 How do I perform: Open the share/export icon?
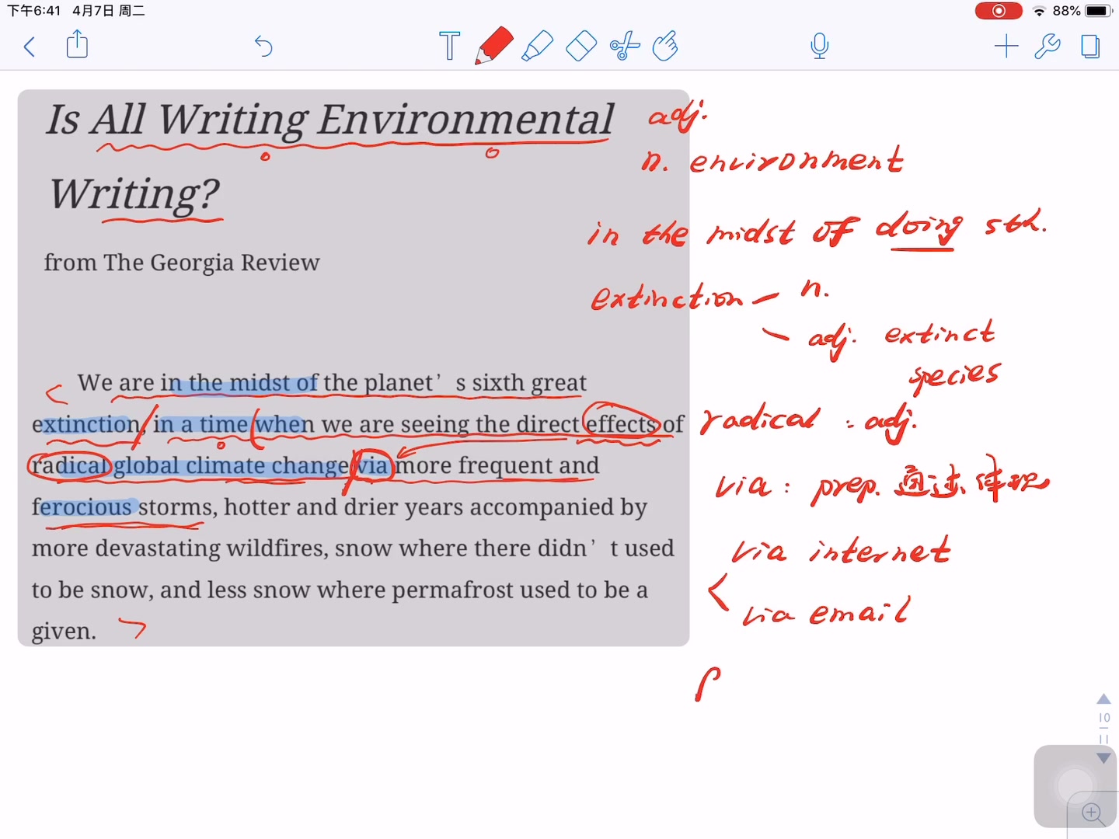(77, 45)
